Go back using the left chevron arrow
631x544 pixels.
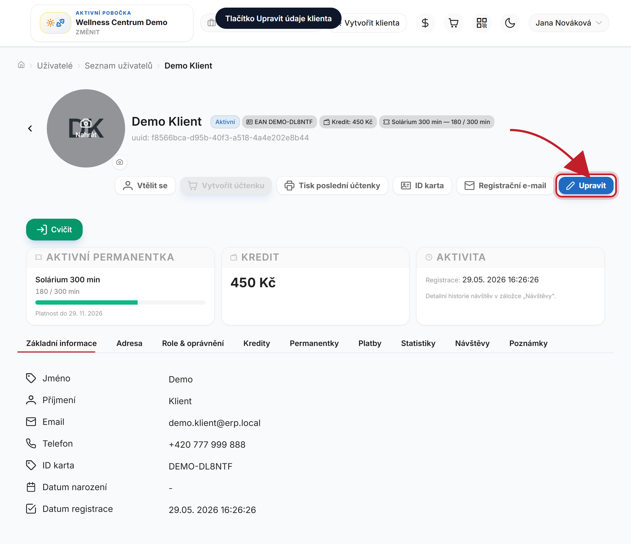coord(30,129)
